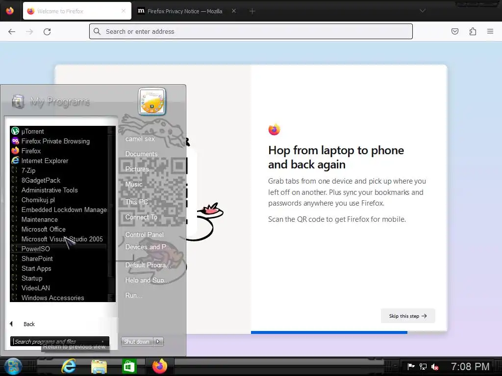502x376 pixels.
Task: Open Save to Pocket icon
Action: 455,31
